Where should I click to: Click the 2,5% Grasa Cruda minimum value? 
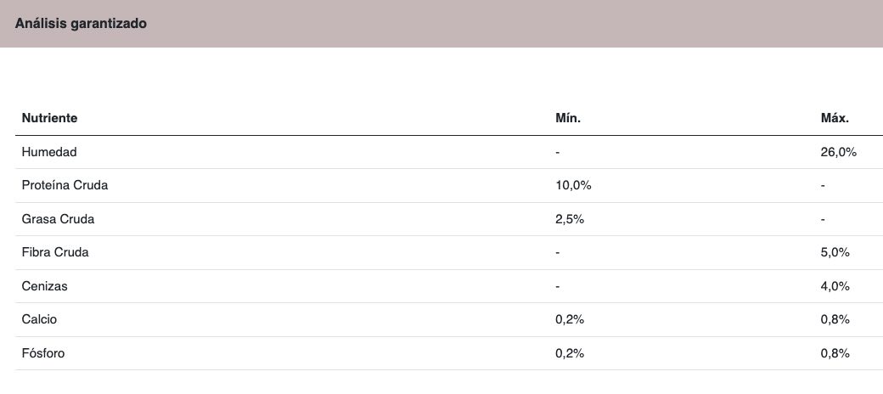570,219
